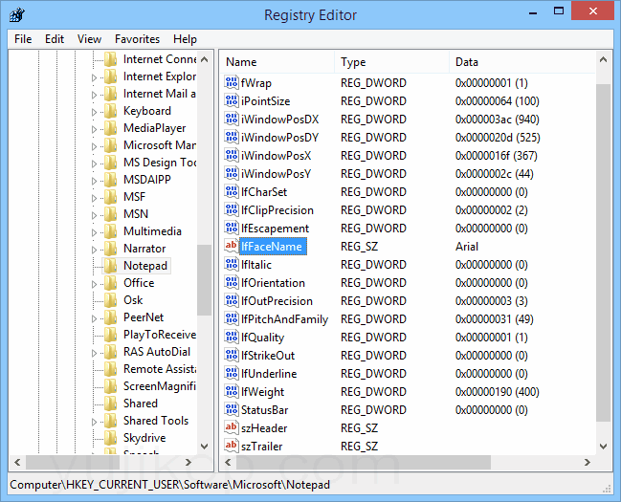The width and height of the screenshot is (621, 502).
Task: Click tree pane scroll right arrow
Action: (x=189, y=462)
